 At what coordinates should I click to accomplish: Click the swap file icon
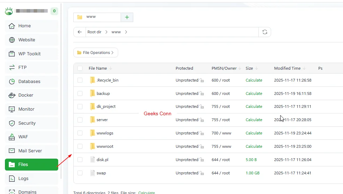93,173
